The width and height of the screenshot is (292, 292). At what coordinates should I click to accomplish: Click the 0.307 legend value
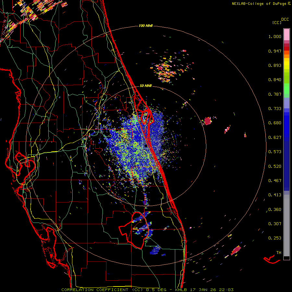[275, 224]
